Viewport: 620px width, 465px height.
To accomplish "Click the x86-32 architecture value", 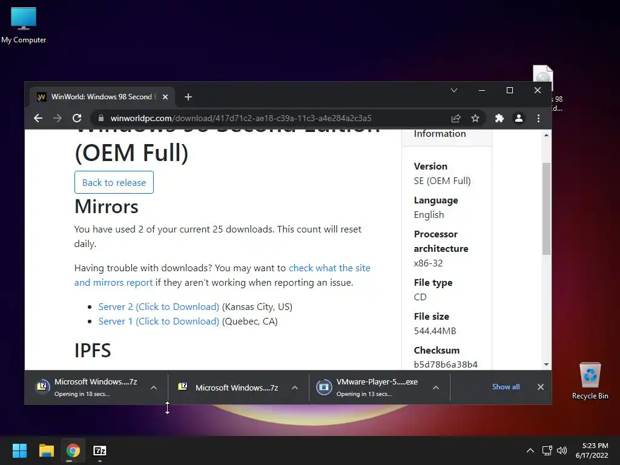I will (x=428, y=263).
